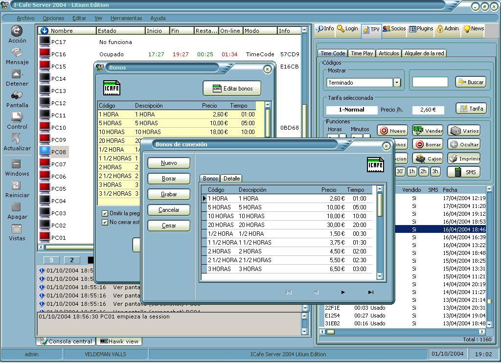This screenshot has width=501, height=363.
Task: Click the Nombre column sort icon
Action: (45, 31)
